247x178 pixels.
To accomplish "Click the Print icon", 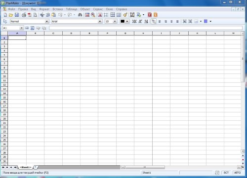I will (x=24, y=15).
